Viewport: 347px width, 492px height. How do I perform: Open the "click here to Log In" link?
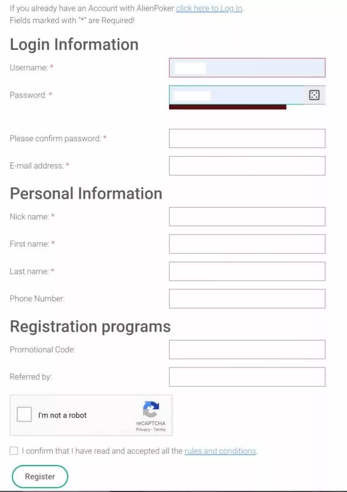[209, 9]
